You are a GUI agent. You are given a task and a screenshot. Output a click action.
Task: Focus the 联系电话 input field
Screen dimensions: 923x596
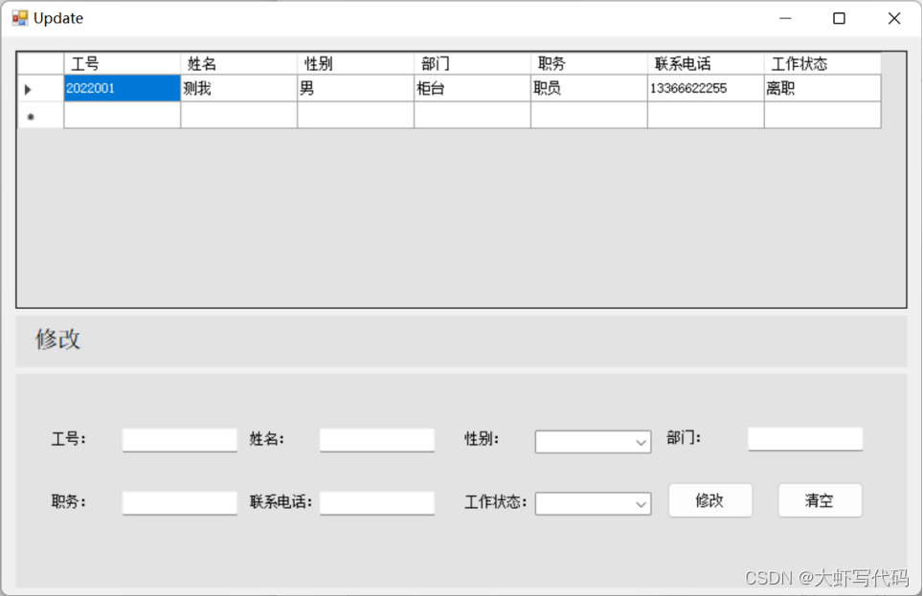click(376, 503)
